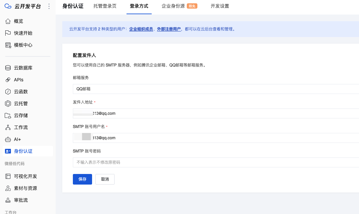The image size is (359, 214).
Task: Click the AI+ robot icon
Action: pos(8,139)
